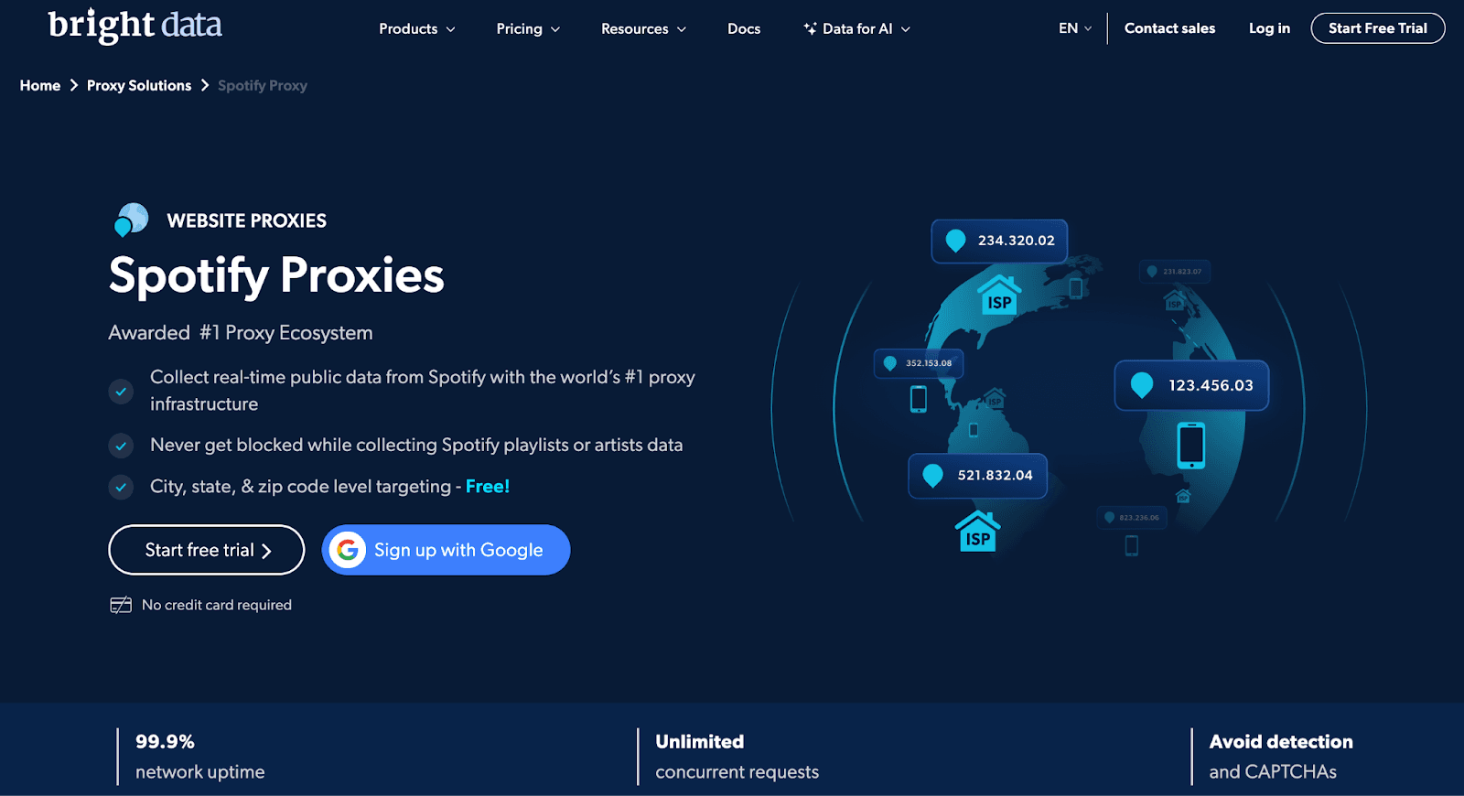The height and width of the screenshot is (796, 1464).
Task: Click the 123.456.03 IP label
Action: click(x=1191, y=385)
